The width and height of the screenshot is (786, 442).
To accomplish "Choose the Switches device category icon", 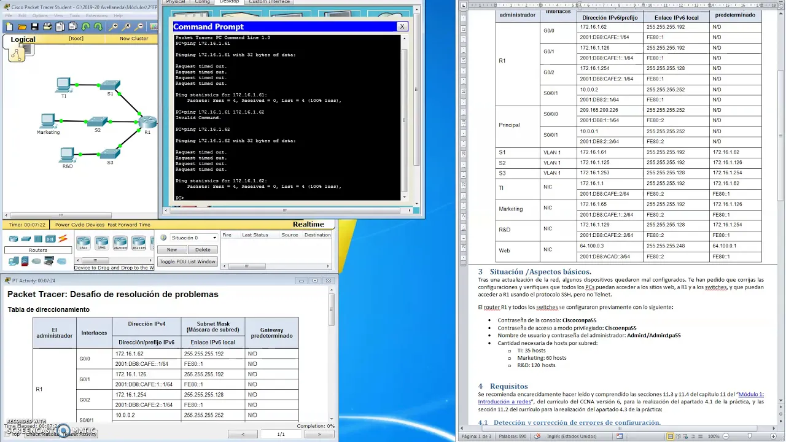I will point(26,239).
